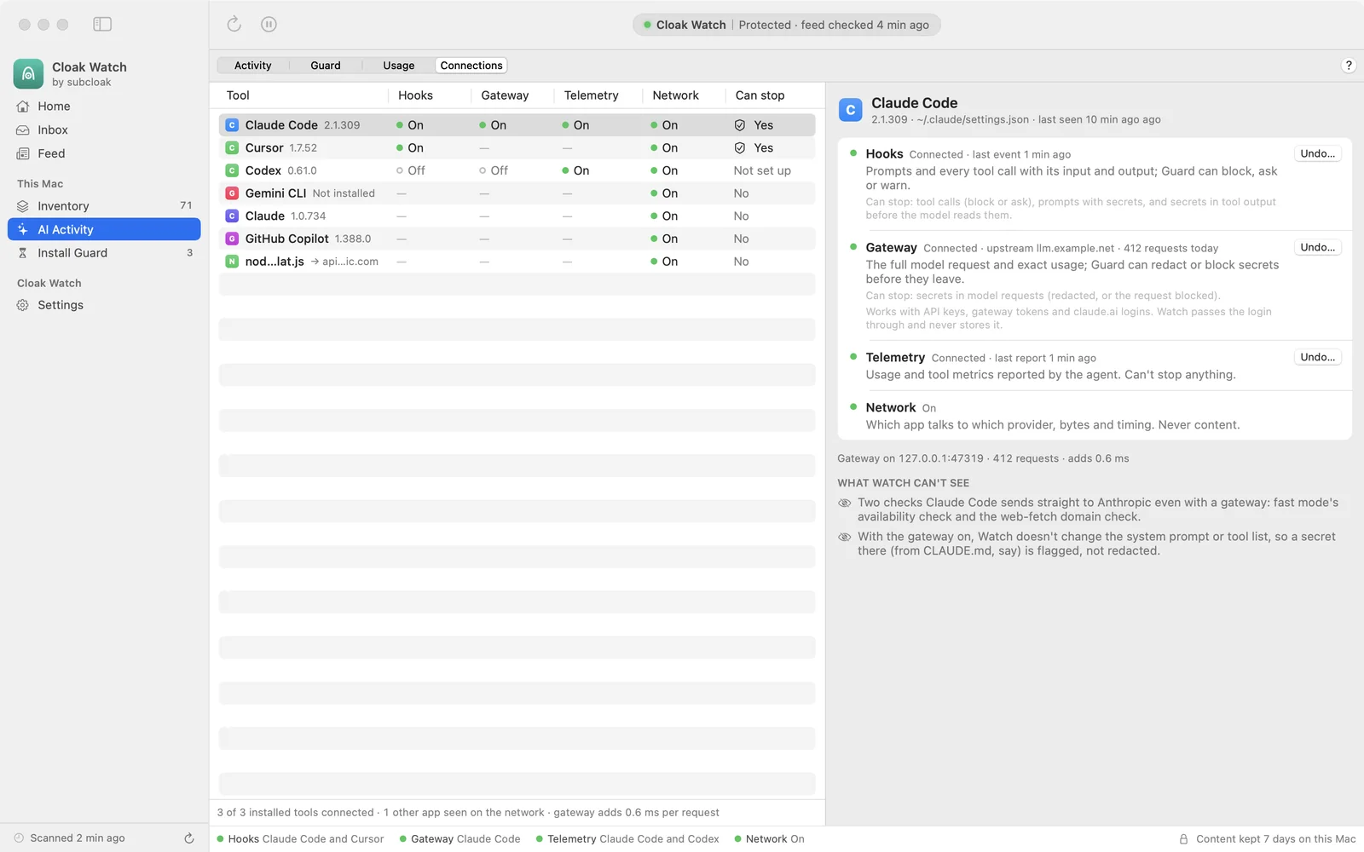Viewport: 1364px width, 852px height.
Task: Open Home in the sidebar
Action: tap(104, 106)
